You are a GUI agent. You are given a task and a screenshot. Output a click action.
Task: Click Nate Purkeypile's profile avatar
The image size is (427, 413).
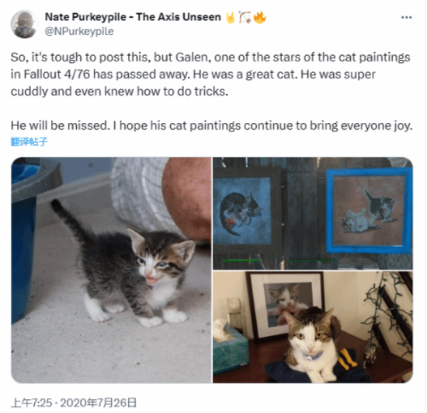pyautogui.click(x=24, y=24)
